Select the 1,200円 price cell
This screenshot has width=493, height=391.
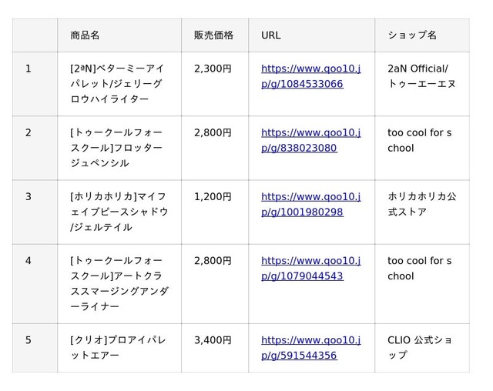pos(213,196)
